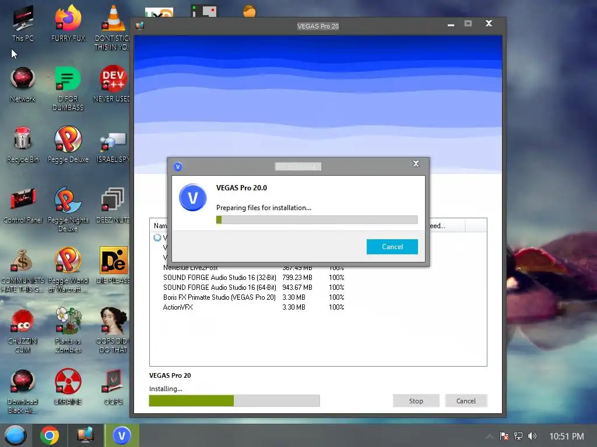Switch to VEGAS taskbar button
The width and height of the screenshot is (597, 447).
pos(122,435)
